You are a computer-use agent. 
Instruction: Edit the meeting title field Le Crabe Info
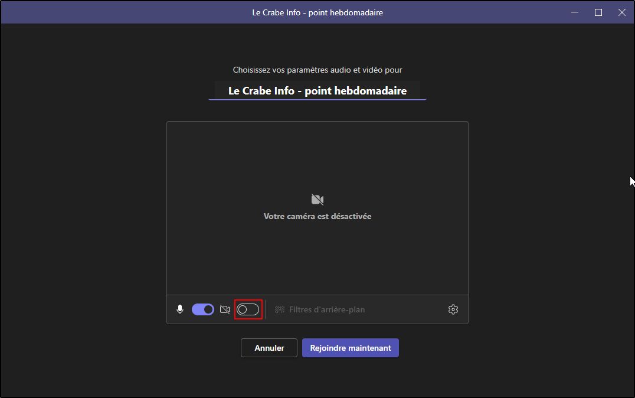(x=317, y=90)
